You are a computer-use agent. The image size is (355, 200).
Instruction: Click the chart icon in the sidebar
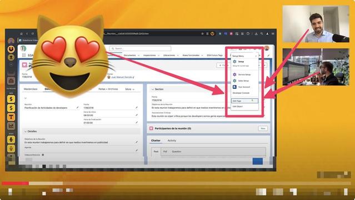click(11, 126)
